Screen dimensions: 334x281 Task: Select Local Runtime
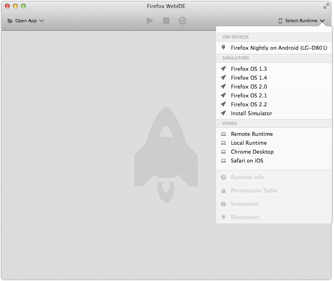[274, 143]
